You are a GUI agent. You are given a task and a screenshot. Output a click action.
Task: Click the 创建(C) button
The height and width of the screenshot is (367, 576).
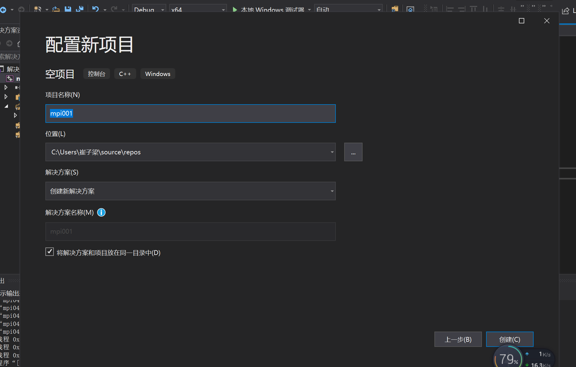pos(510,339)
